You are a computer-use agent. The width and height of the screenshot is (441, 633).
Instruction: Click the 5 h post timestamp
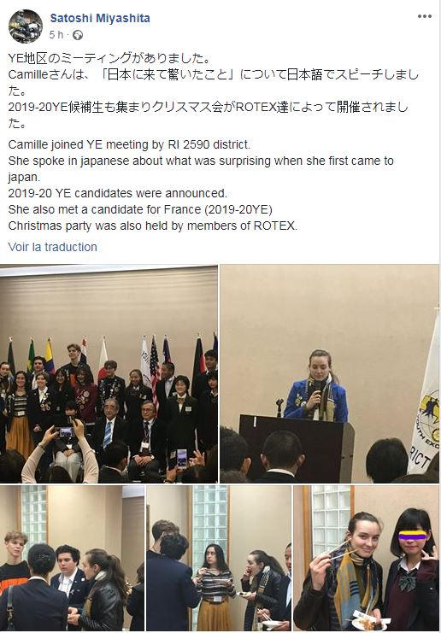(56, 35)
